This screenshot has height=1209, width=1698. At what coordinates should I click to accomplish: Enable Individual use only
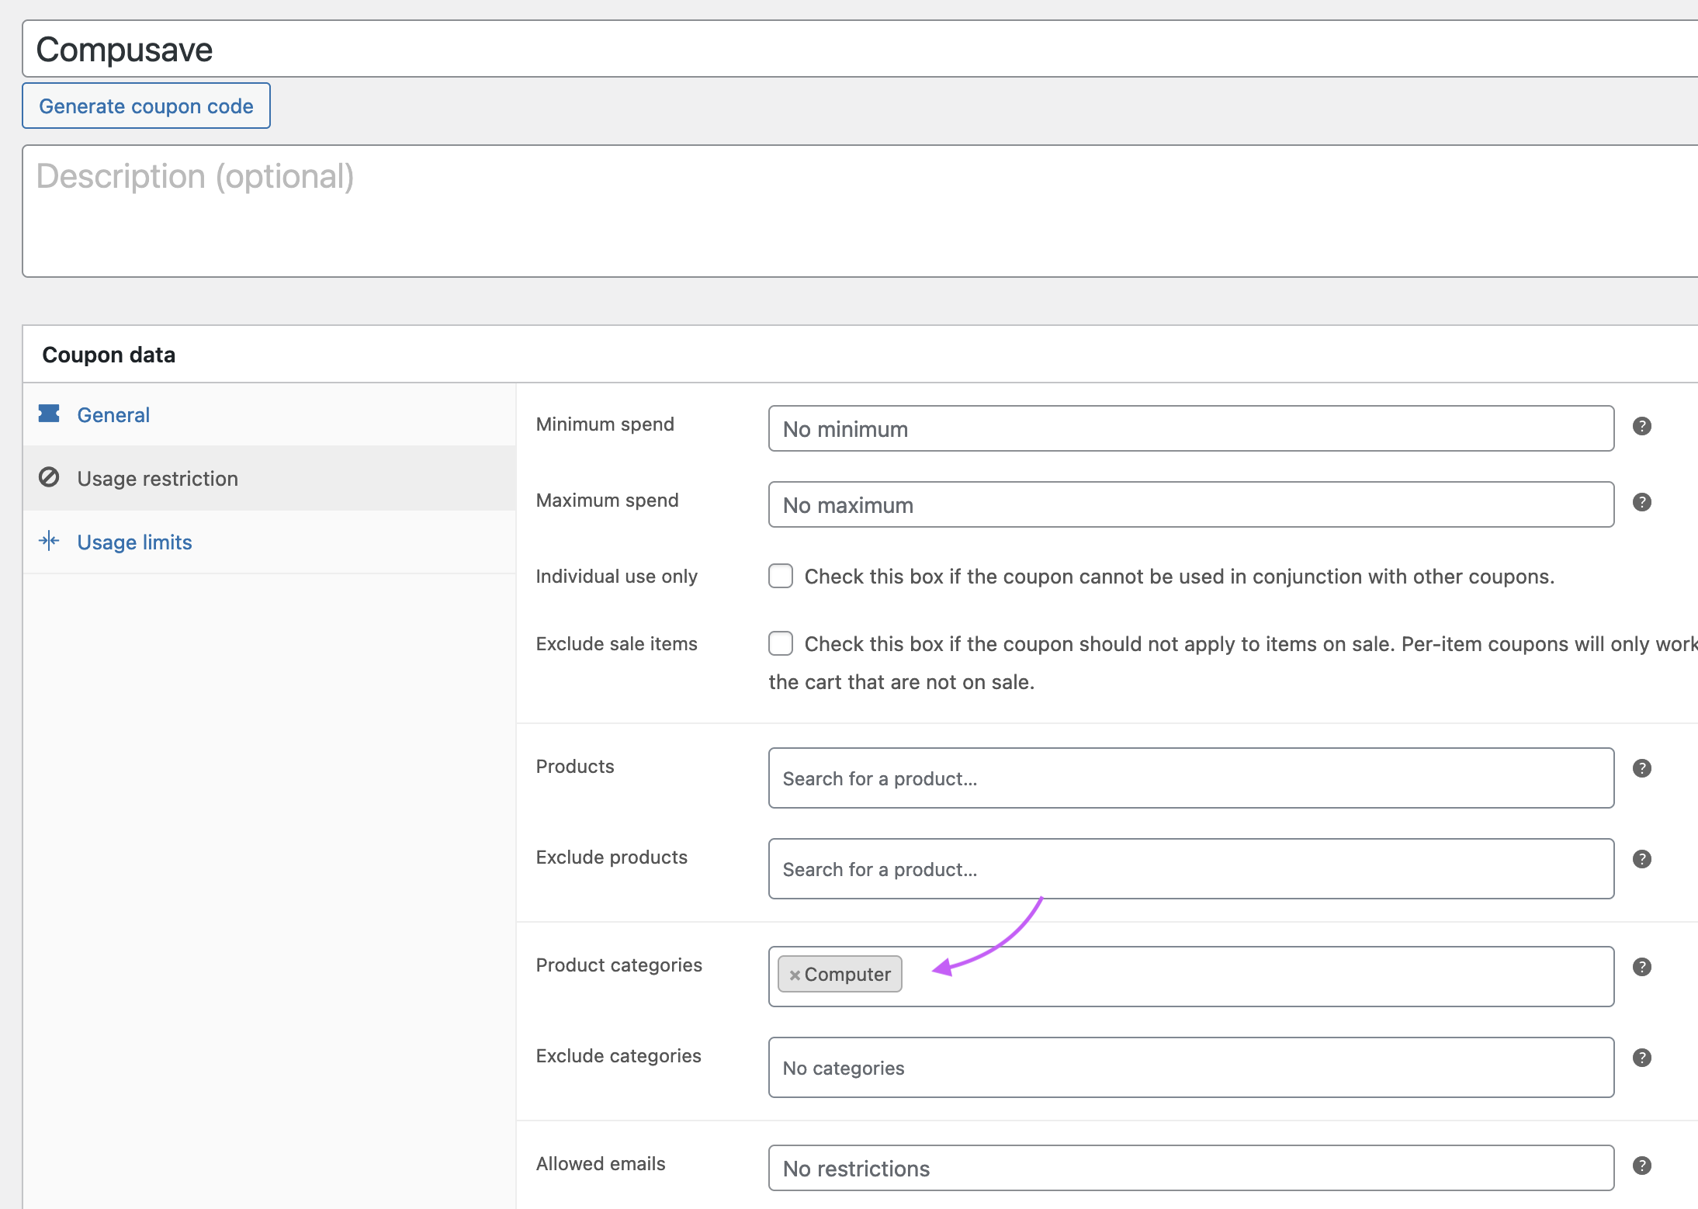(781, 576)
